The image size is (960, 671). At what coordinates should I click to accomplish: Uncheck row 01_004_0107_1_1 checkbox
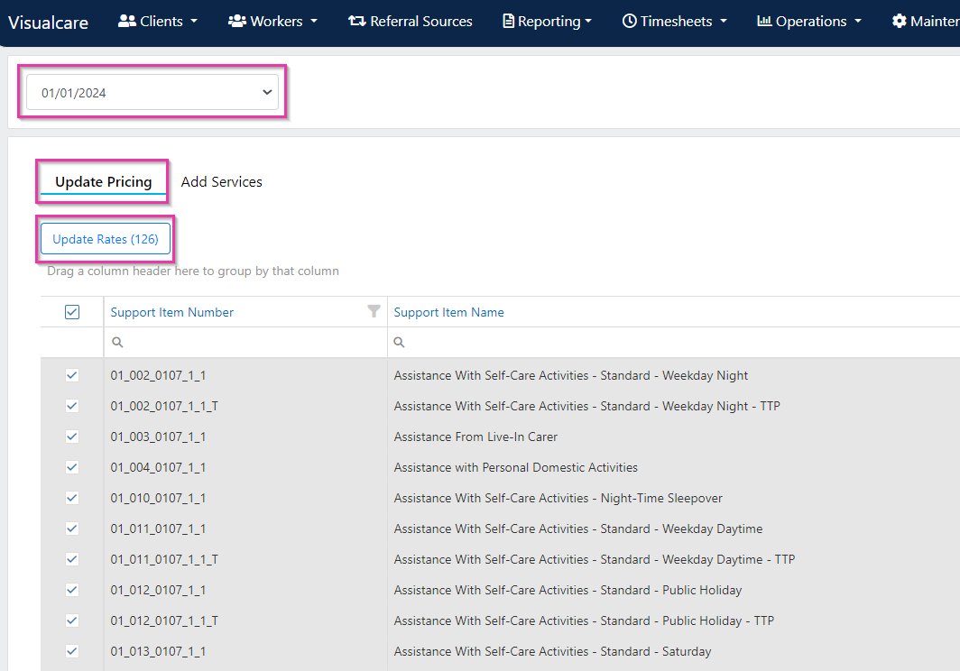[72, 467]
